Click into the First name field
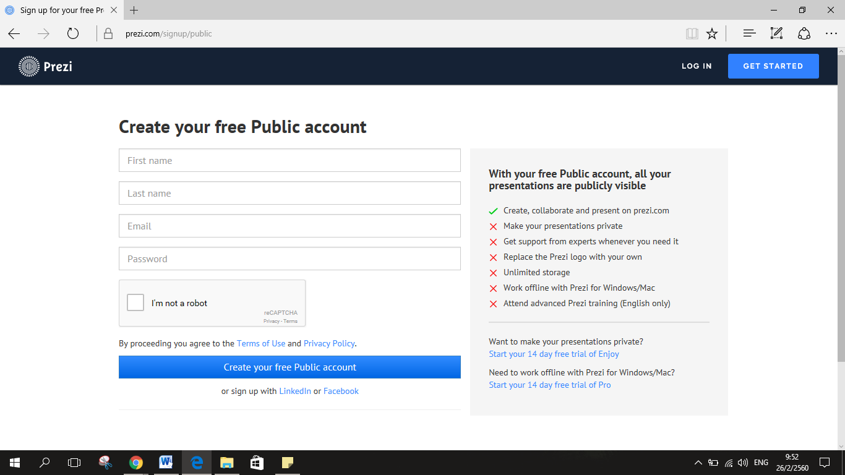The image size is (845, 475). pos(290,160)
